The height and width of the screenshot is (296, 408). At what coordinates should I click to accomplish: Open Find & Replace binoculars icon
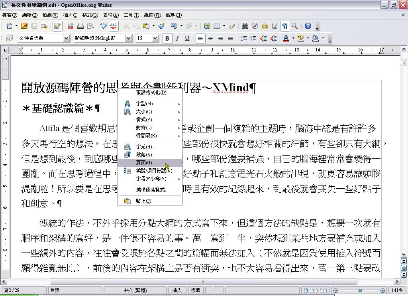245,26
